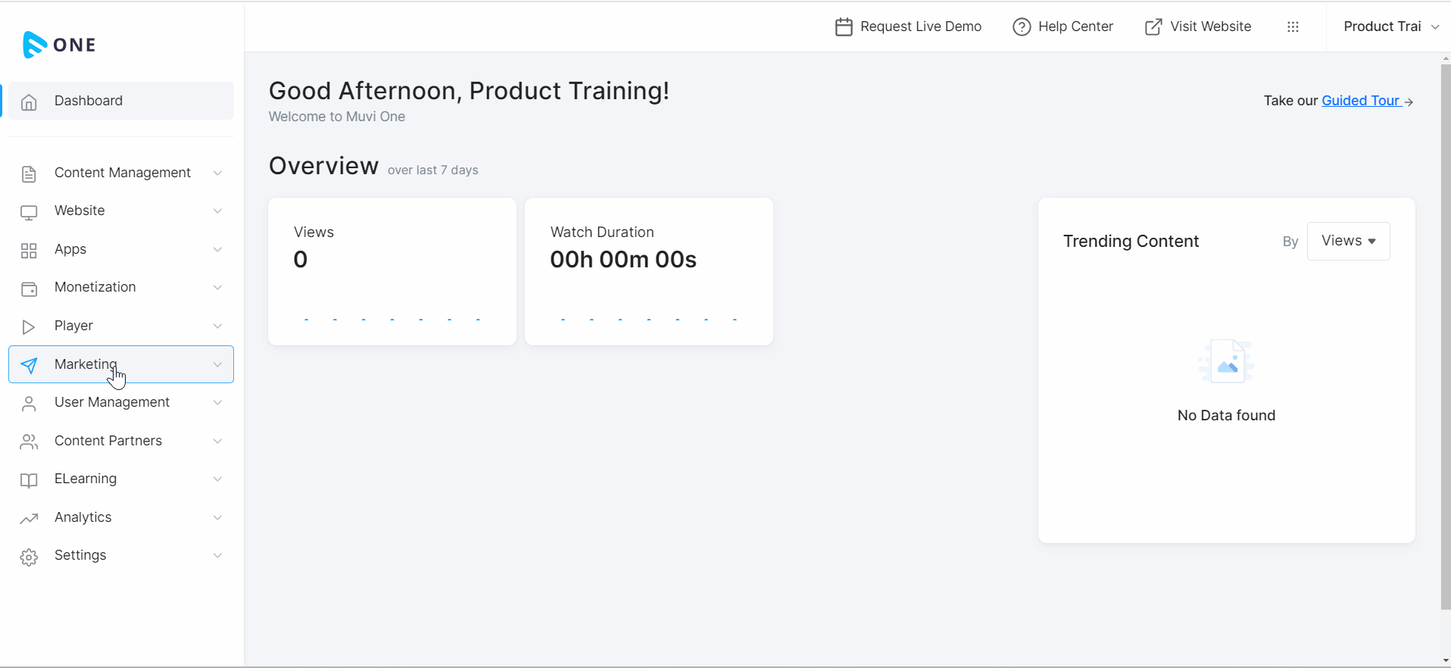The height and width of the screenshot is (668, 1451).
Task: Click the scrollbar up arrow
Action: (x=1446, y=58)
